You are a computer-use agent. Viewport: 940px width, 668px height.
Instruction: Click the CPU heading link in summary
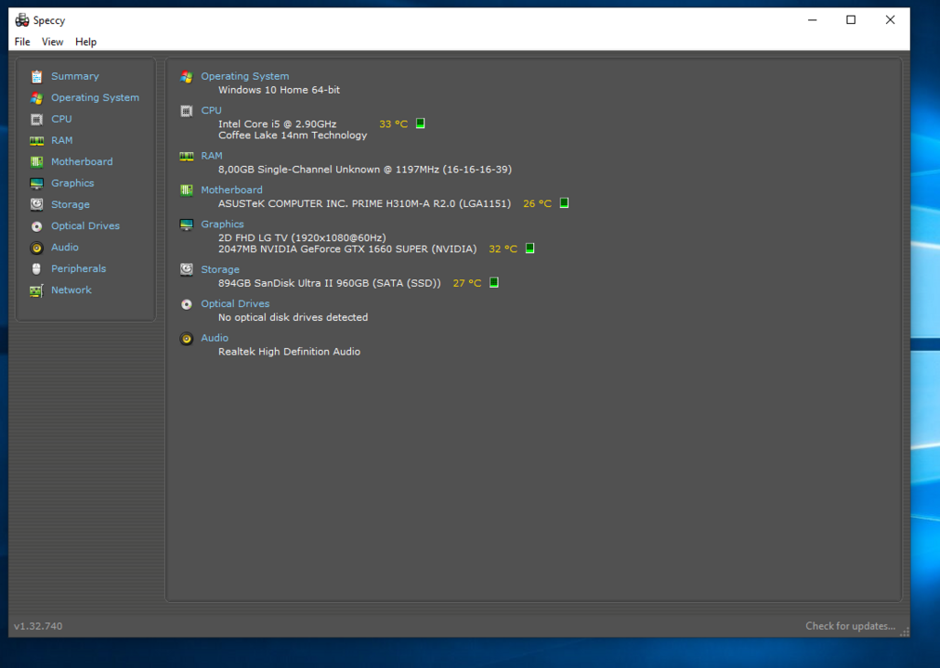pos(211,110)
